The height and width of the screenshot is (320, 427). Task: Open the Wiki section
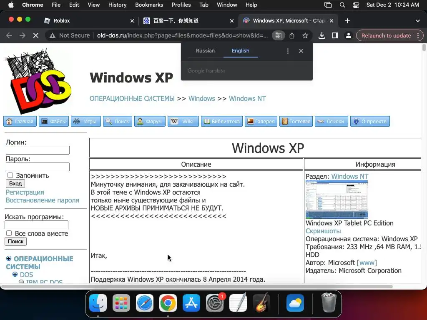183,121
